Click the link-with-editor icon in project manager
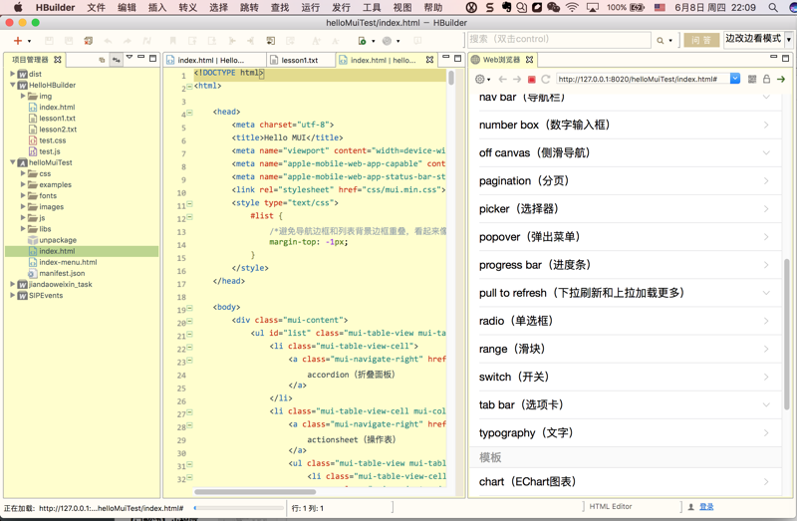Screen dimensions: 797x521 (117, 60)
